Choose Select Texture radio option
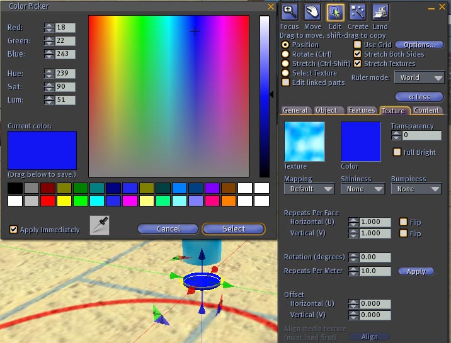Image resolution: width=451 pixels, height=343 pixels. pyautogui.click(x=285, y=73)
